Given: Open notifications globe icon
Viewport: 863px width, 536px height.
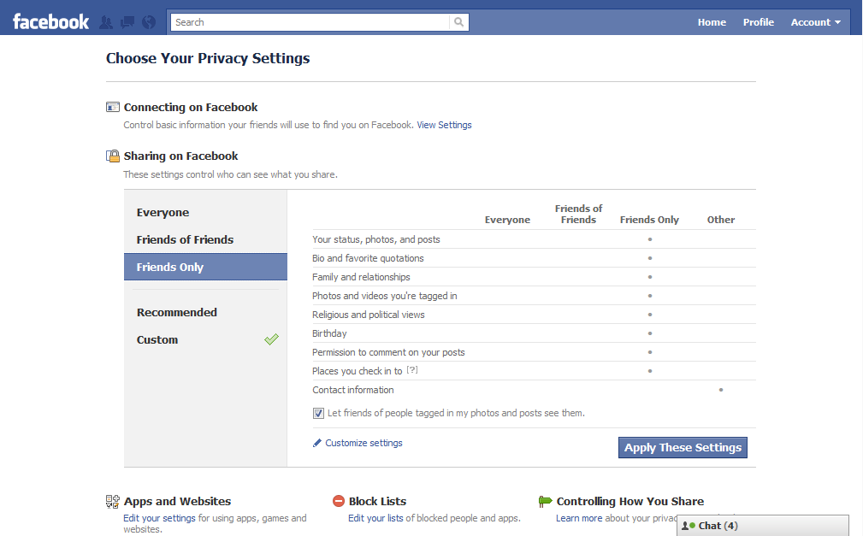Looking at the screenshot, I should point(149,22).
